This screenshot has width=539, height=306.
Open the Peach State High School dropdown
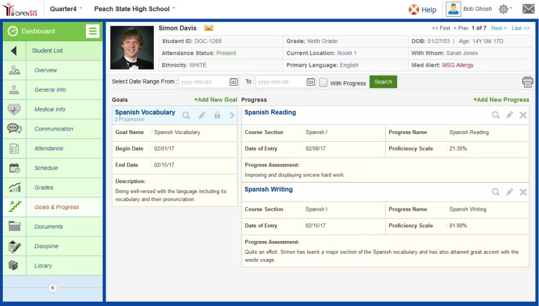pos(134,9)
